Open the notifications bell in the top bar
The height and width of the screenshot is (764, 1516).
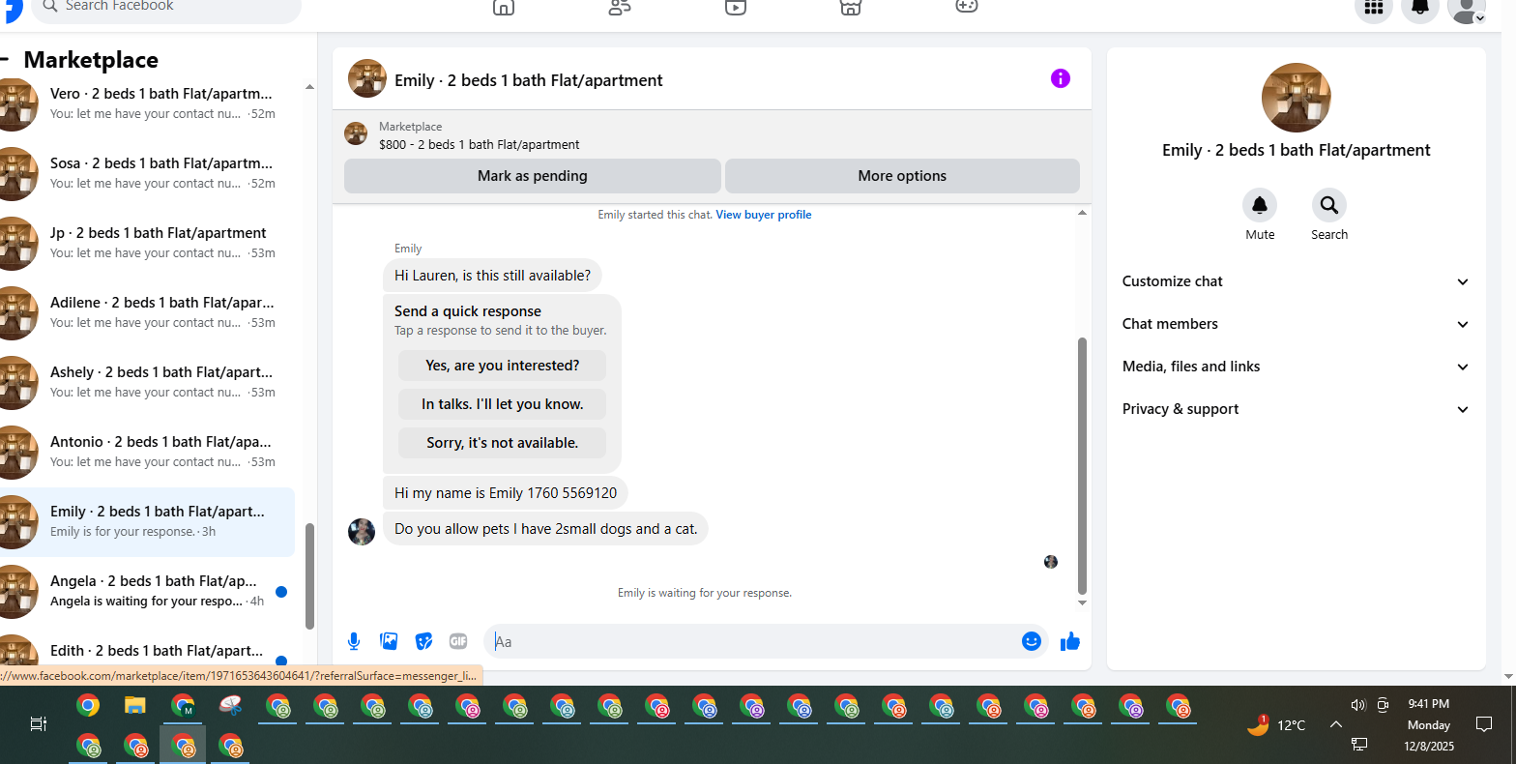[1420, 9]
